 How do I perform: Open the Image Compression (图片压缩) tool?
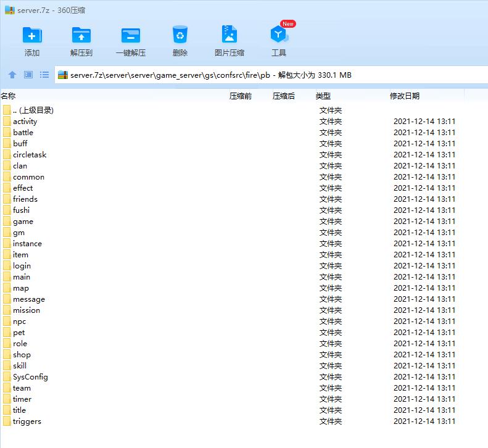pos(229,35)
